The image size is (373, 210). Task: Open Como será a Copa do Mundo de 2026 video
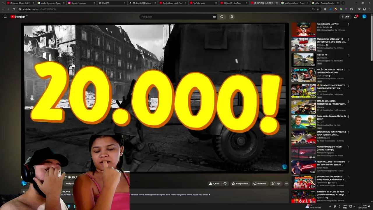(x=332, y=117)
